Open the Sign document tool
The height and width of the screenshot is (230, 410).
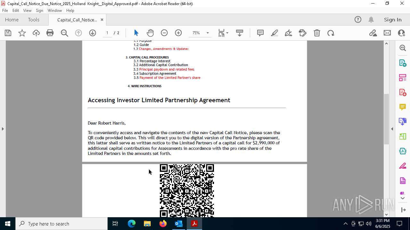tap(289, 33)
